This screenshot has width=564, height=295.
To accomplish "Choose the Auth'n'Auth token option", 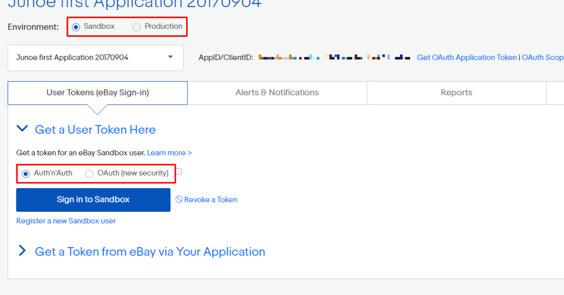I will (x=25, y=174).
